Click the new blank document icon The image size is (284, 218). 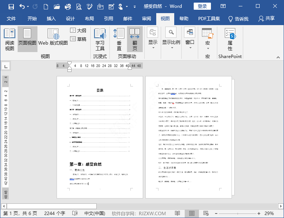point(45,6)
